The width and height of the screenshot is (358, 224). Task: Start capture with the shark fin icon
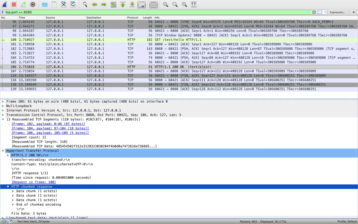coord(5,4)
